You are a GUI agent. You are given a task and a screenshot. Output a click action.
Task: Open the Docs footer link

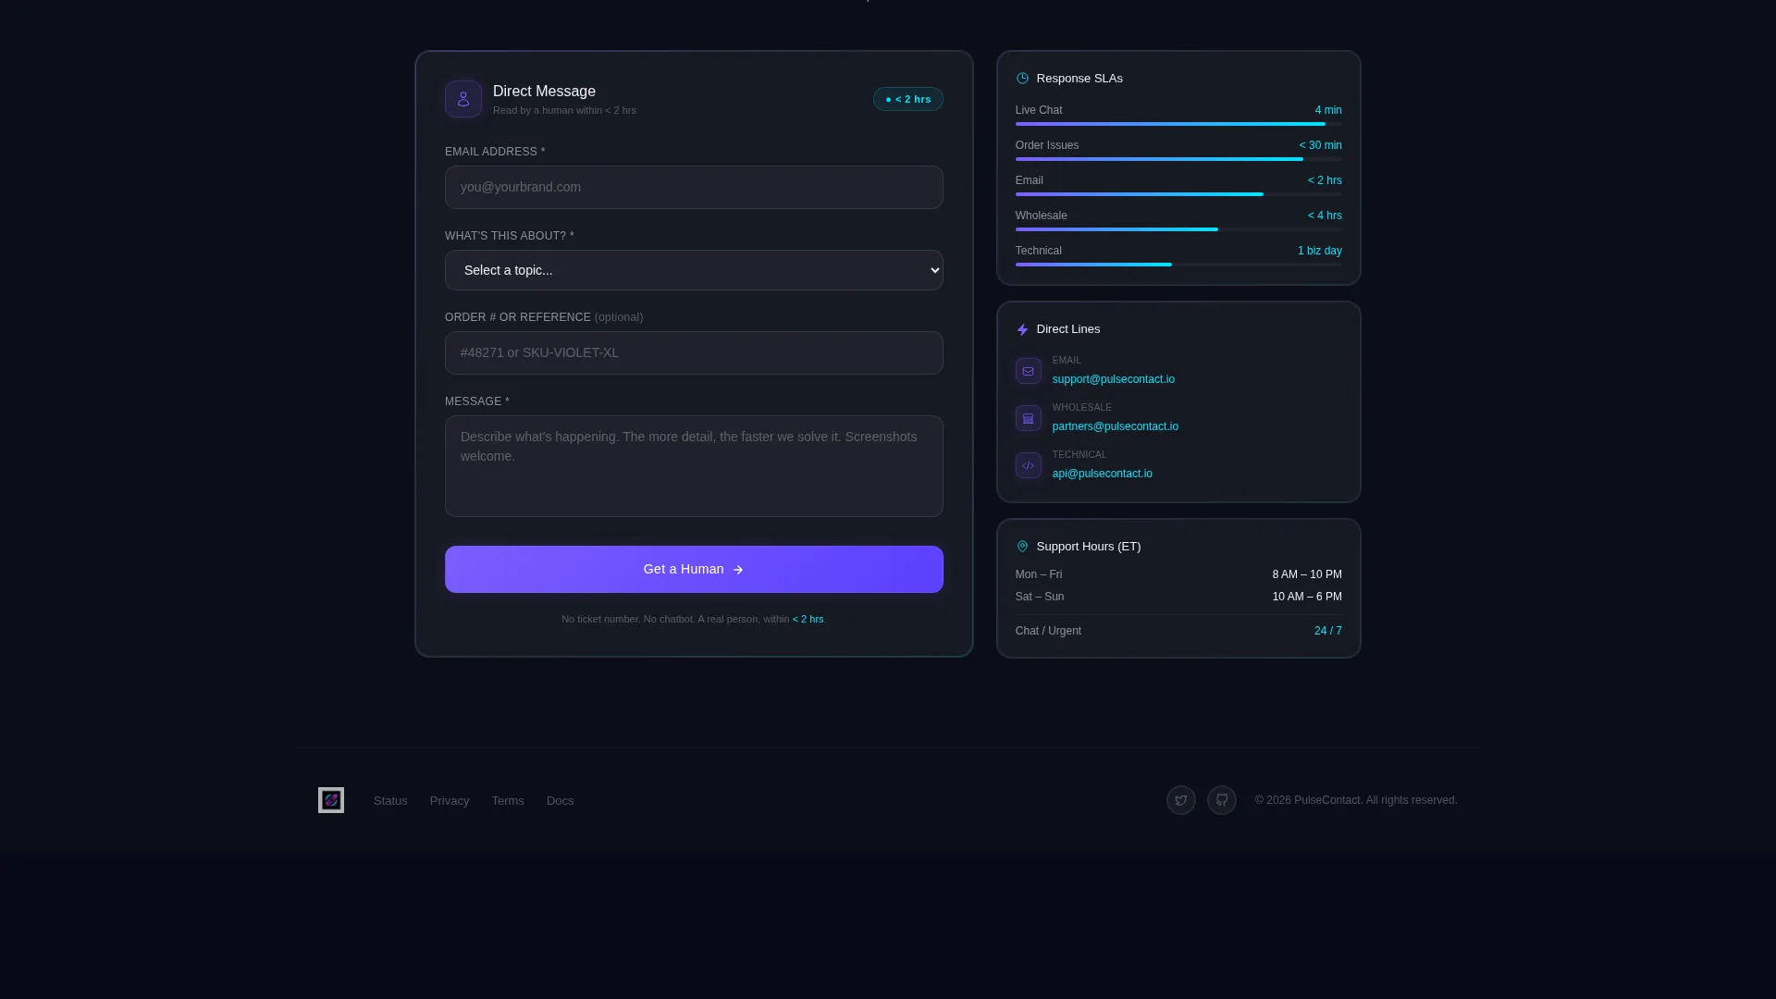click(x=560, y=801)
